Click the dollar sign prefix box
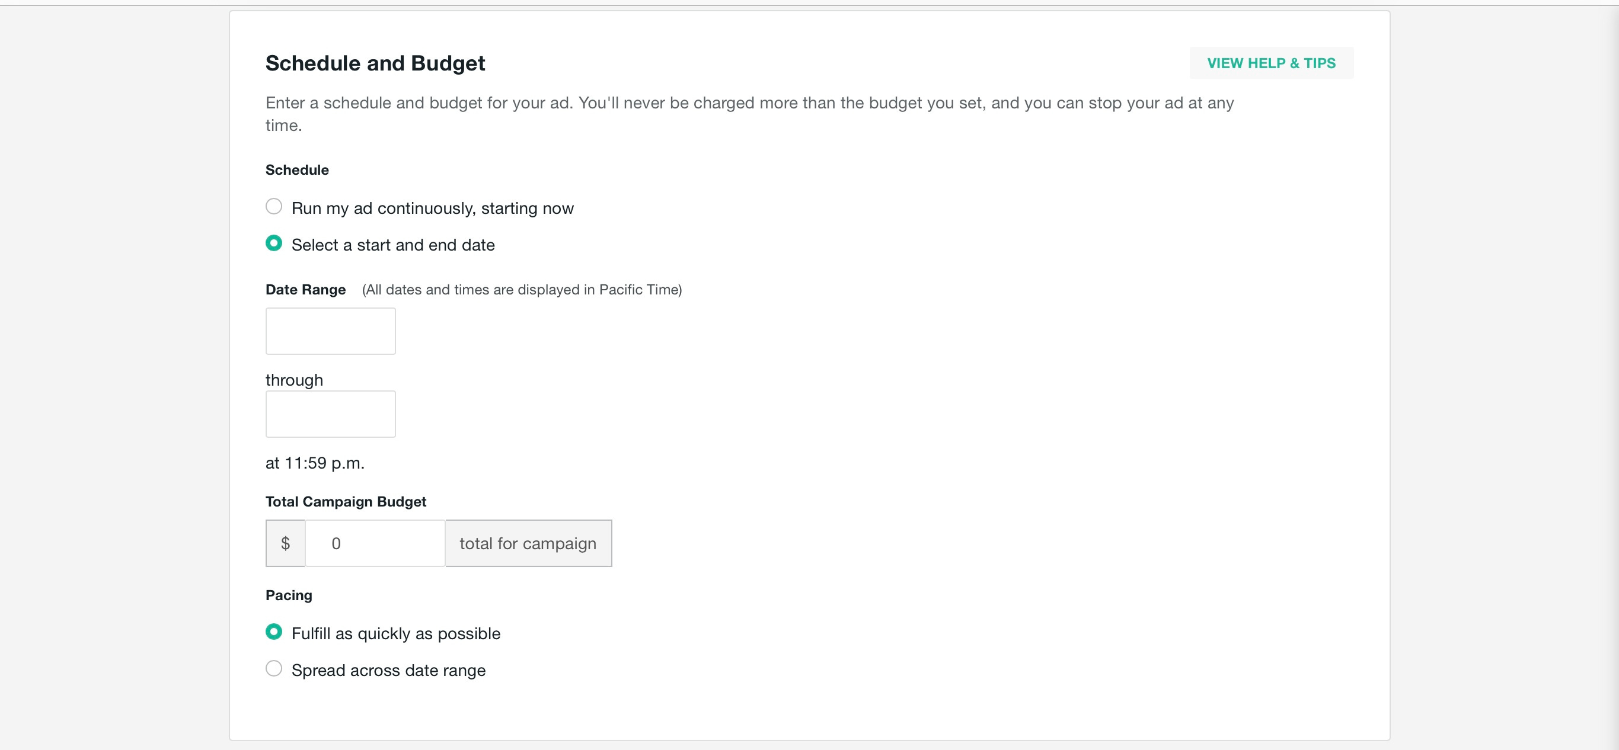Image resolution: width=1619 pixels, height=750 pixels. click(285, 543)
